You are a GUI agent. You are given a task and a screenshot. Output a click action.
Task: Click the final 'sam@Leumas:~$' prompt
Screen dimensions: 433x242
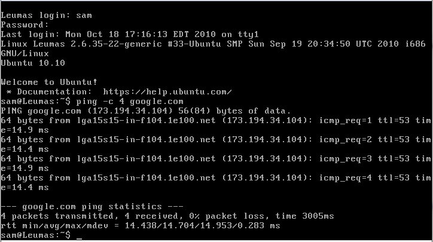pyautogui.click(x=36, y=235)
